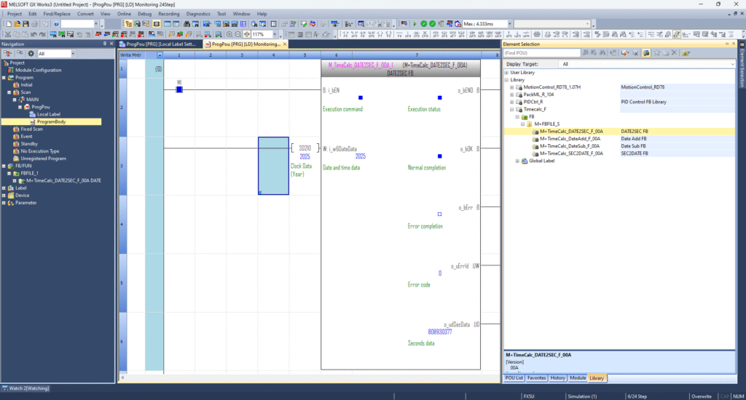Screen dimensions: 746x400
Task: Click the Undo arrow toolbar icon
Action: pos(34,34)
